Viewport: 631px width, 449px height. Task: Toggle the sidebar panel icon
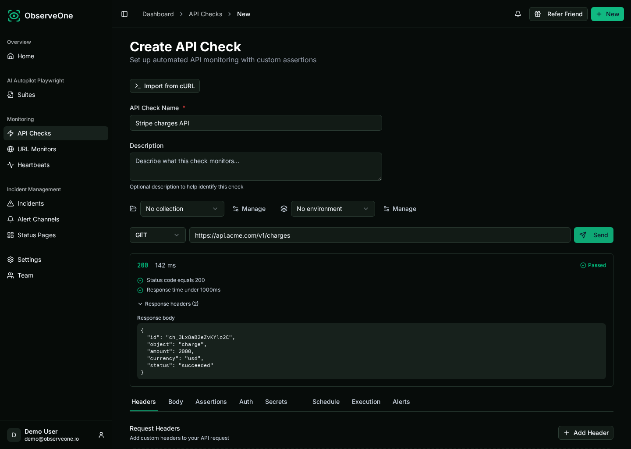124,14
